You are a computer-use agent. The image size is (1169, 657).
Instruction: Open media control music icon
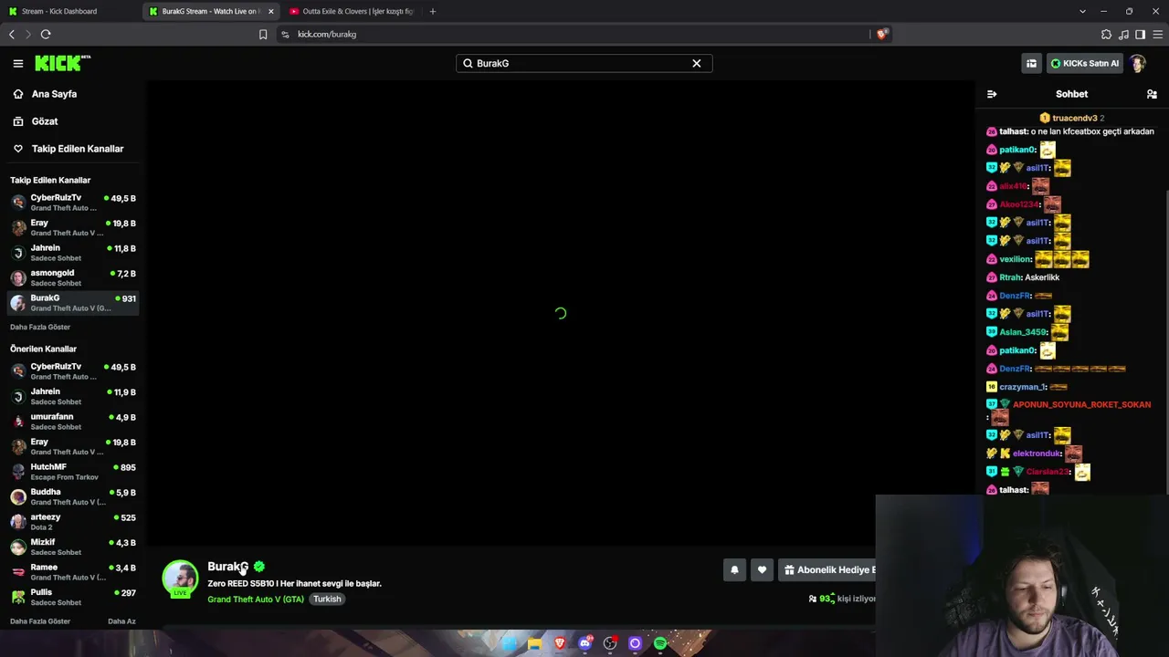click(1123, 35)
